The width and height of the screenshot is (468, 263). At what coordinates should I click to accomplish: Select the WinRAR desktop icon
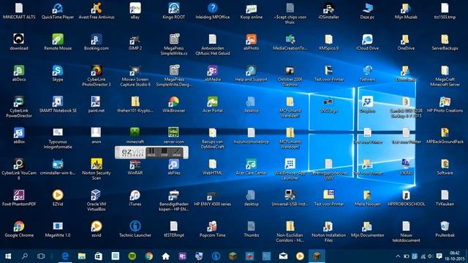pos(135,167)
